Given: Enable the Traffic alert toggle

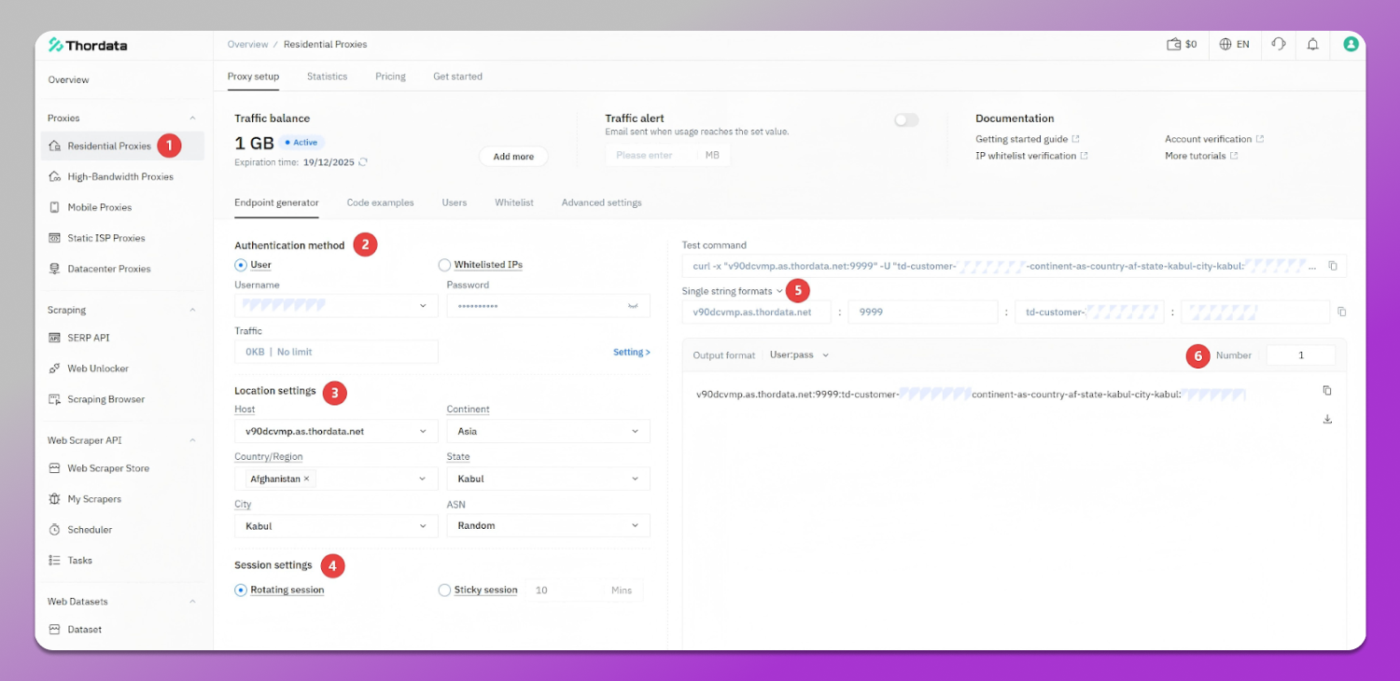Looking at the screenshot, I should (x=905, y=119).
